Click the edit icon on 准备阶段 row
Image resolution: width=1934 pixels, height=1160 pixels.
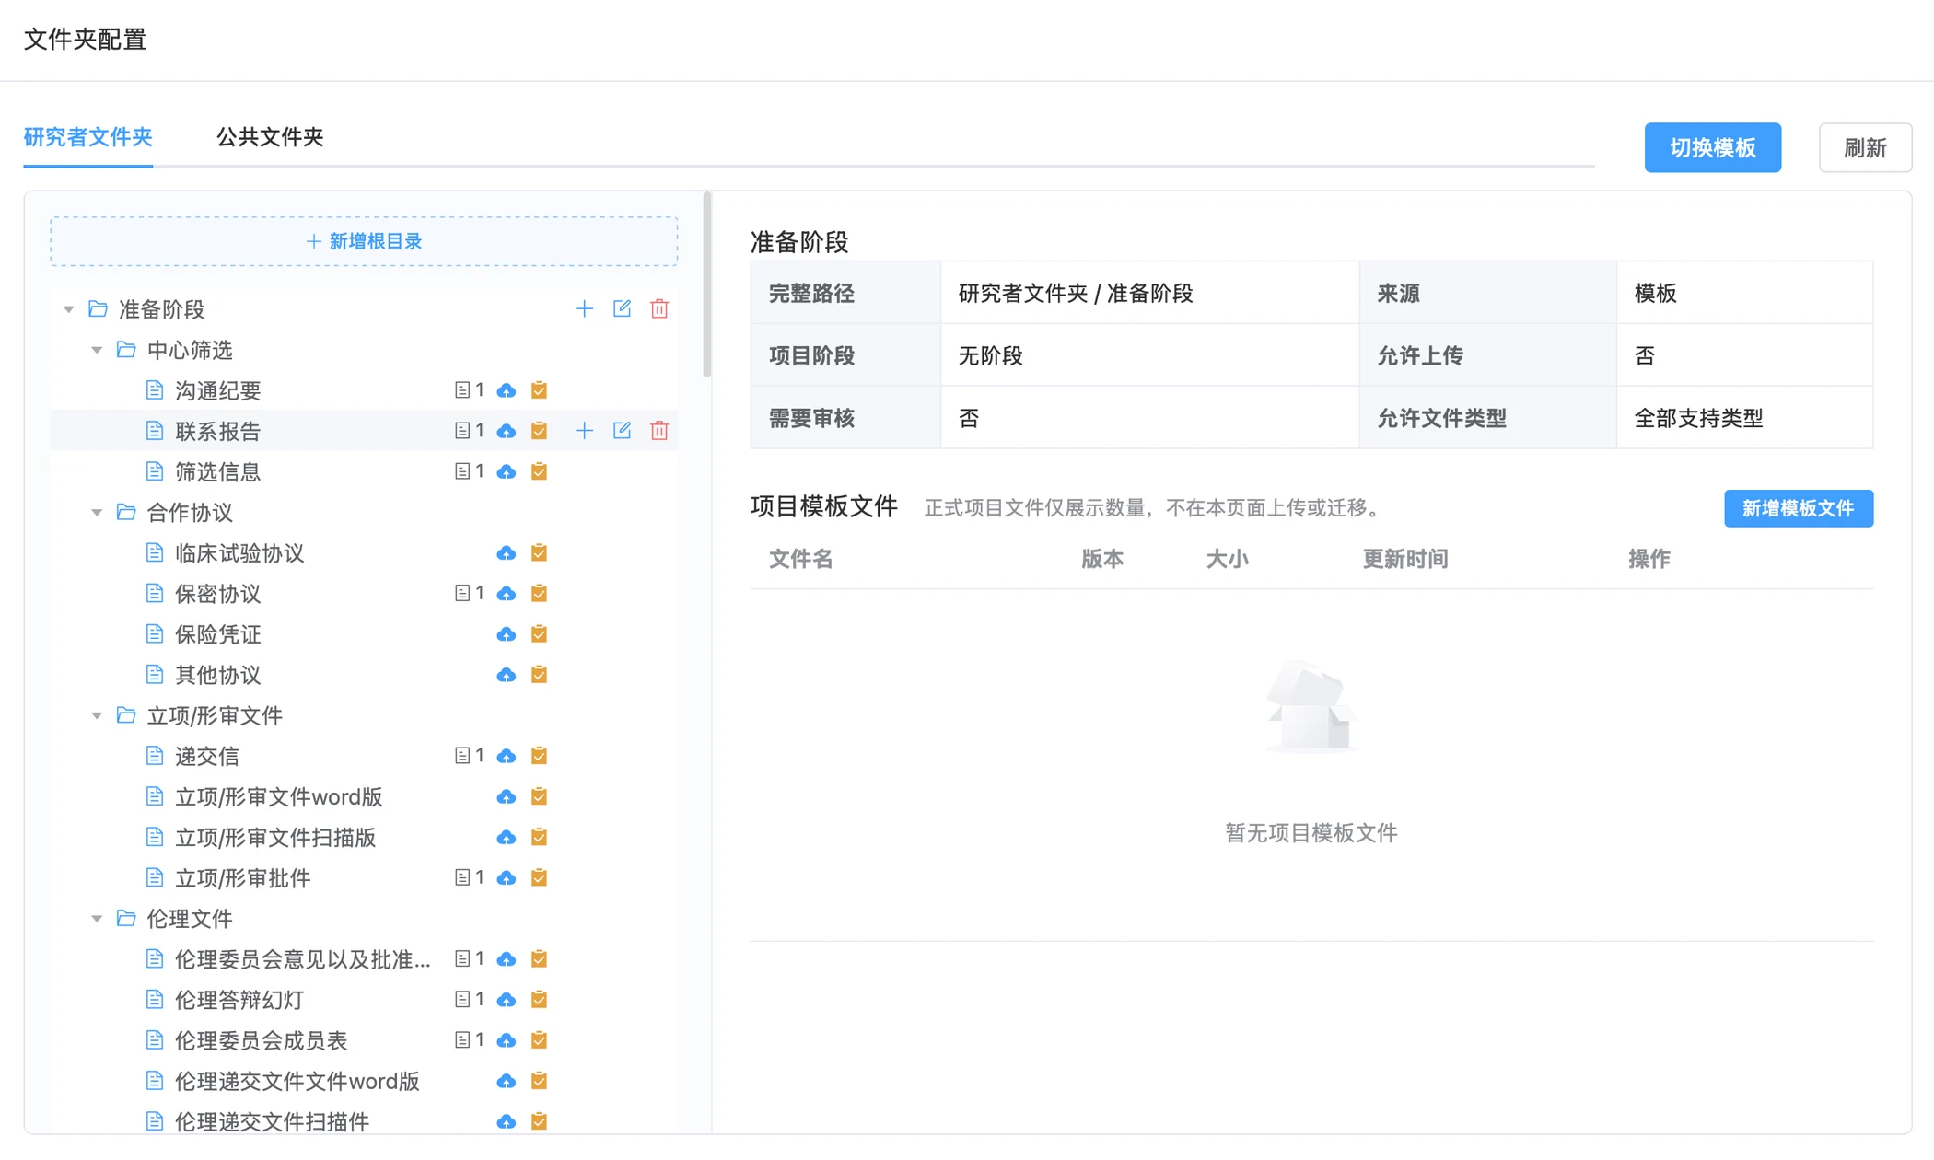[x=622, y=309]
